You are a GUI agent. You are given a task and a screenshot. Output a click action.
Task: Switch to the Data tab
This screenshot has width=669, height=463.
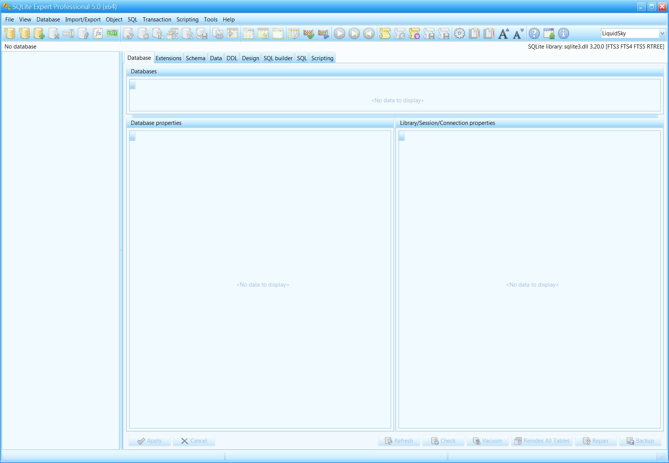(216, 58)
